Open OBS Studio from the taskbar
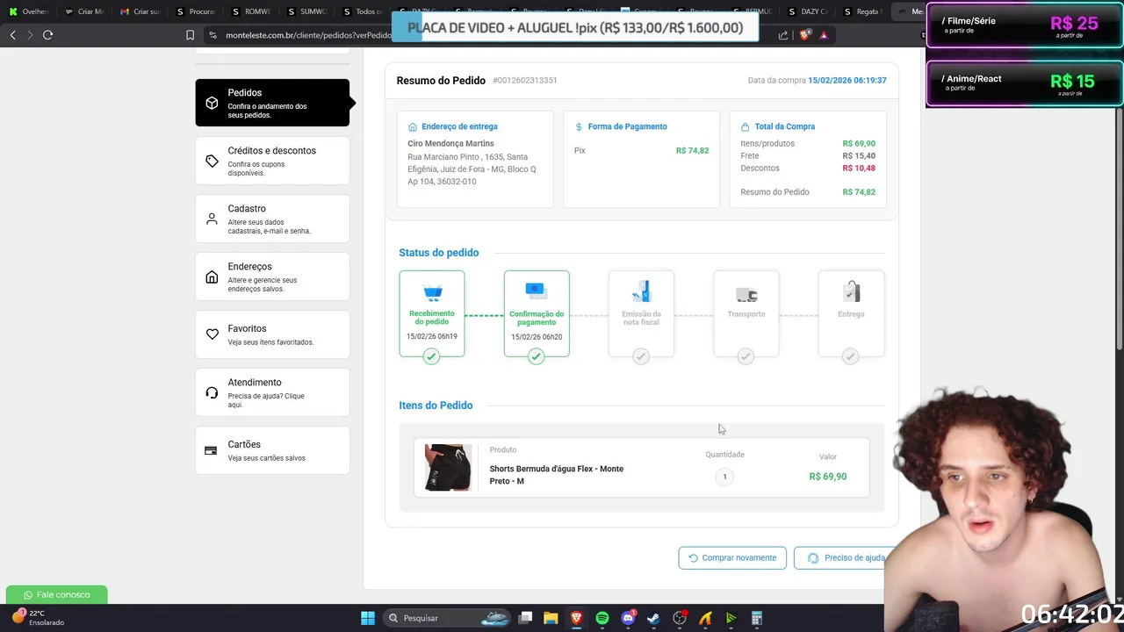Image resolution: width=1124 pixels, height=632 pixels. point(680,618)
